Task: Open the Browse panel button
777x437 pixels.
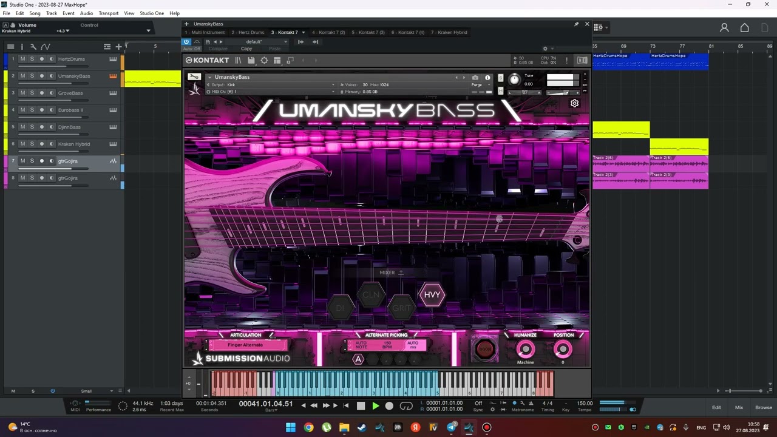Action: [x=764, y=407]
